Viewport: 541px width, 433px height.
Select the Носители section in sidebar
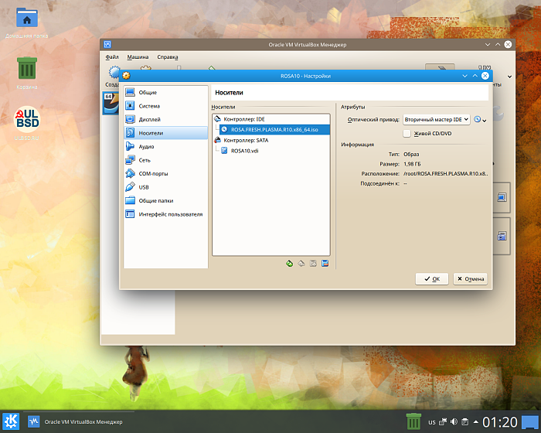(x=165, y=133)
